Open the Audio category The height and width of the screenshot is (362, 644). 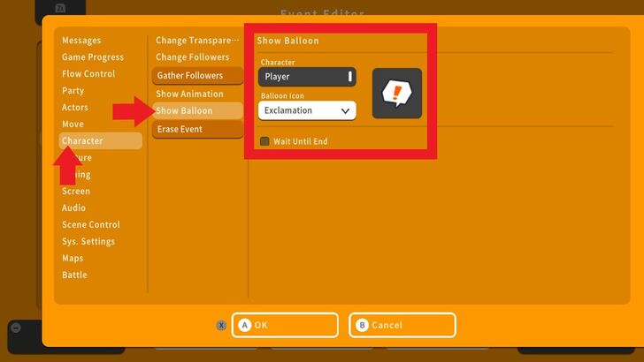point(74,208)
